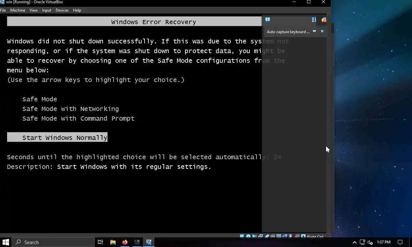The height and width of the screenshot is (247, 412).
Task: Maximize the VirtualBox VM window
Action: point(309,2)
